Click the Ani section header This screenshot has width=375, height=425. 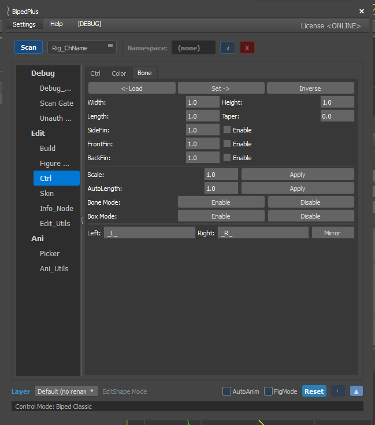point(38,238)
